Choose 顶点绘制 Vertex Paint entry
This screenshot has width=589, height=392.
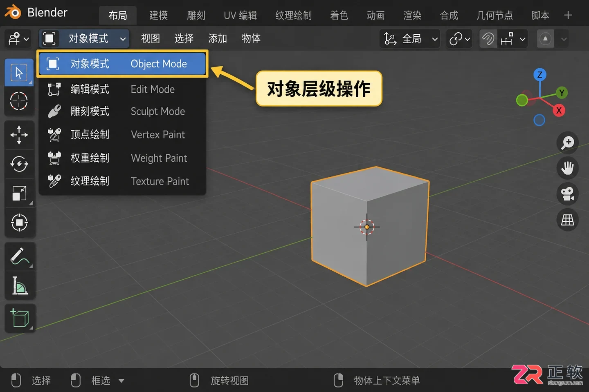click(122, 134)
